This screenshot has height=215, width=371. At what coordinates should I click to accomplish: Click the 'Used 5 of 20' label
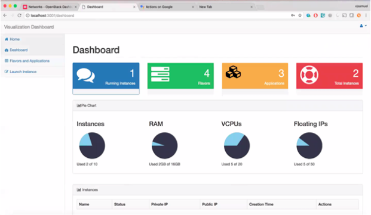point(232,164)
